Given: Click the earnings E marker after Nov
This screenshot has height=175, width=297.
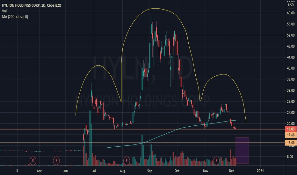Looking at the screenshot, I should (216, 161).
